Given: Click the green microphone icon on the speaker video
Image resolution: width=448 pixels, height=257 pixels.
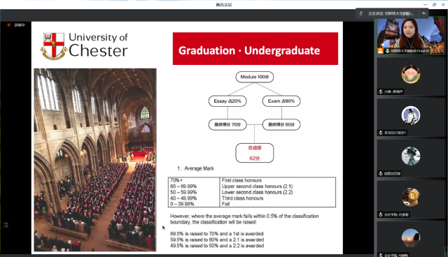Looking at the screenshot, I should coord(387,51).
